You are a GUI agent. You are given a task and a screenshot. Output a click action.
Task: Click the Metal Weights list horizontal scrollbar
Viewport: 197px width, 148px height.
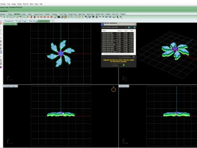117,54
